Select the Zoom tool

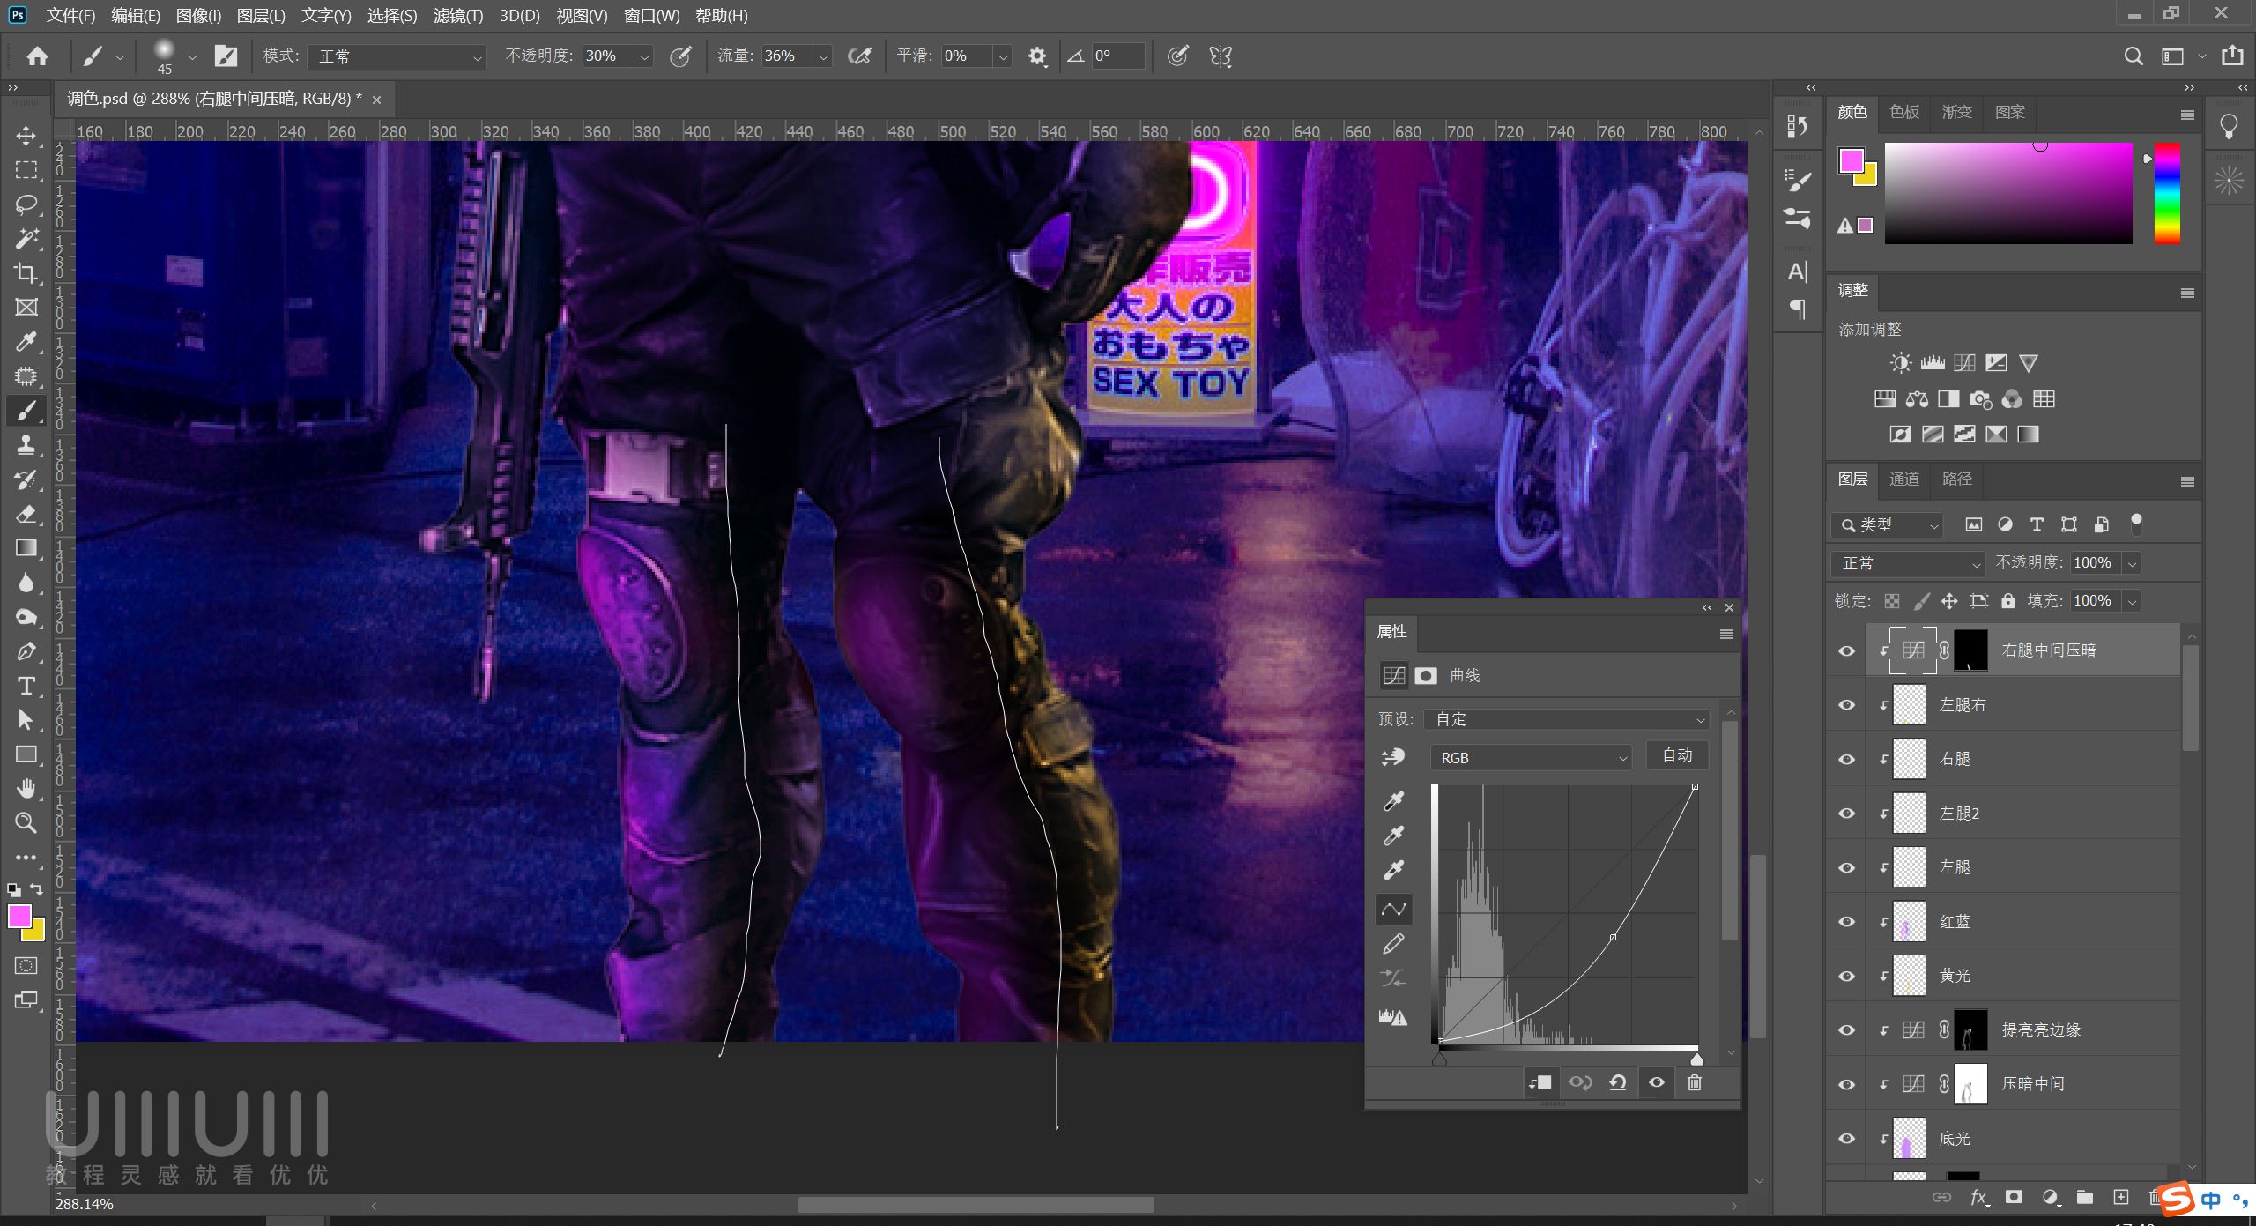tap(26, 823)
